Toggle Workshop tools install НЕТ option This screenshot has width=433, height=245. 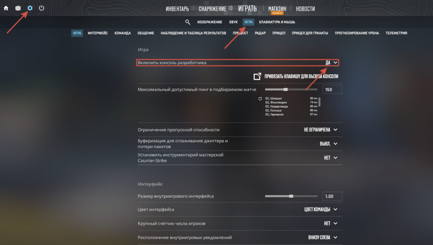[331, 158]
